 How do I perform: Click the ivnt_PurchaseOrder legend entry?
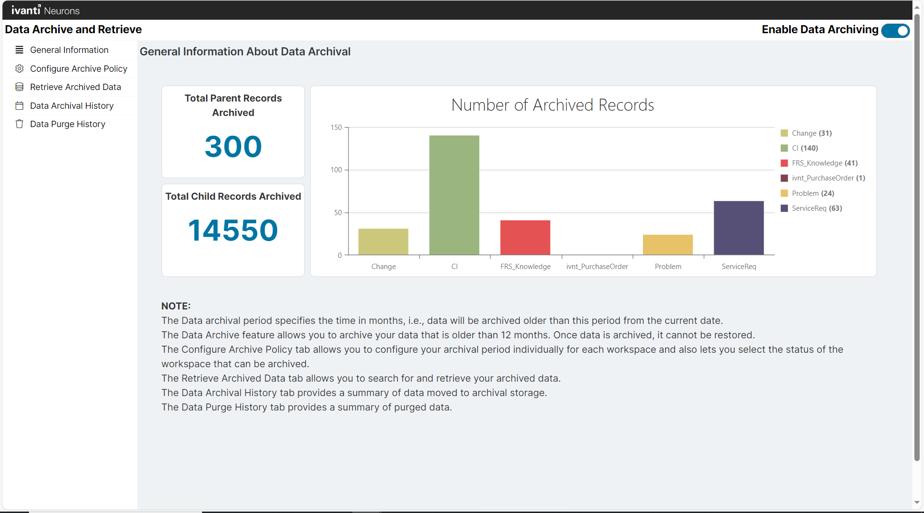click(x=823, y=178)
